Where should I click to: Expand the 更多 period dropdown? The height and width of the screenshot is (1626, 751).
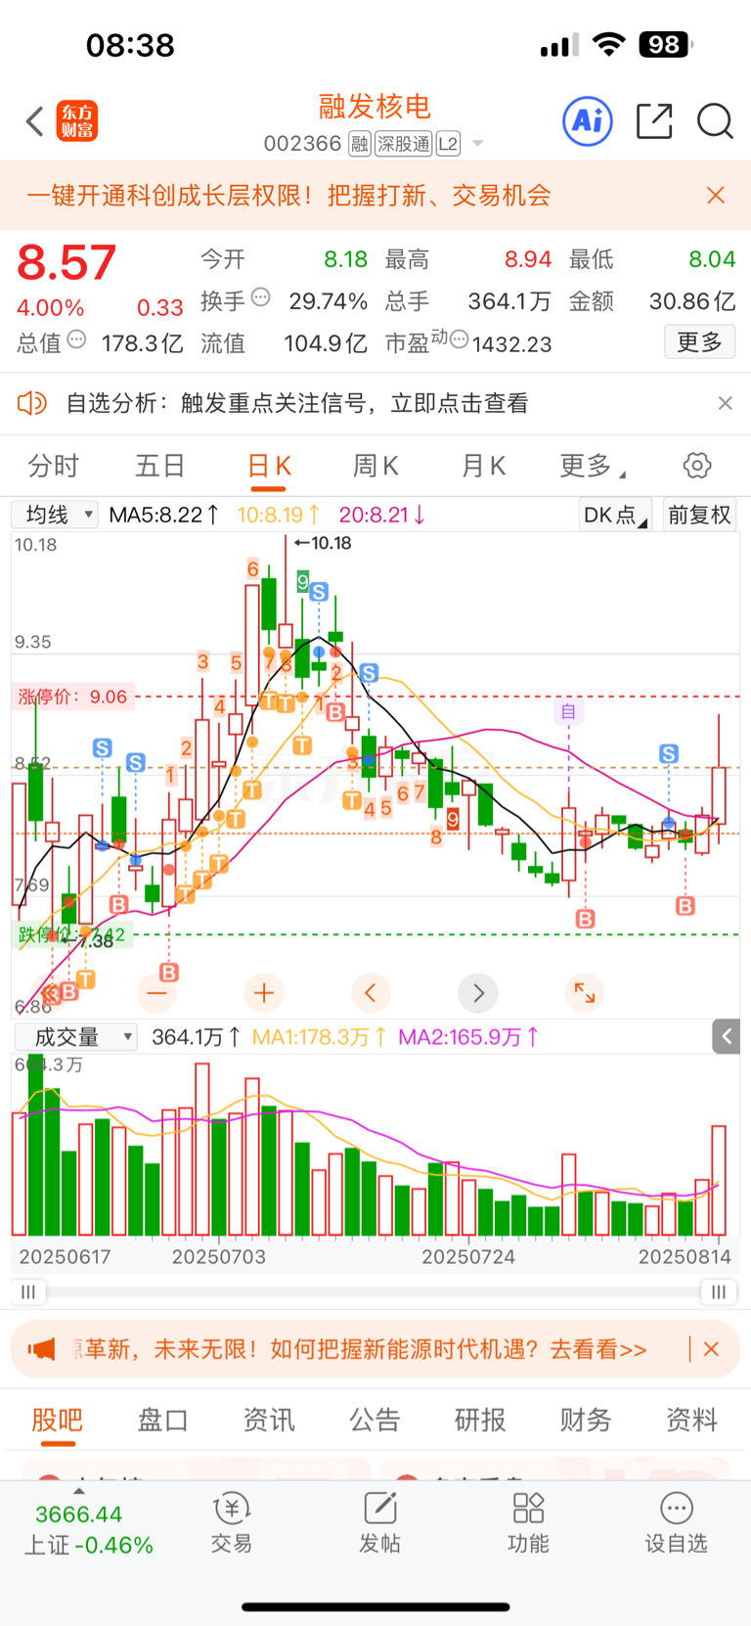593,467
